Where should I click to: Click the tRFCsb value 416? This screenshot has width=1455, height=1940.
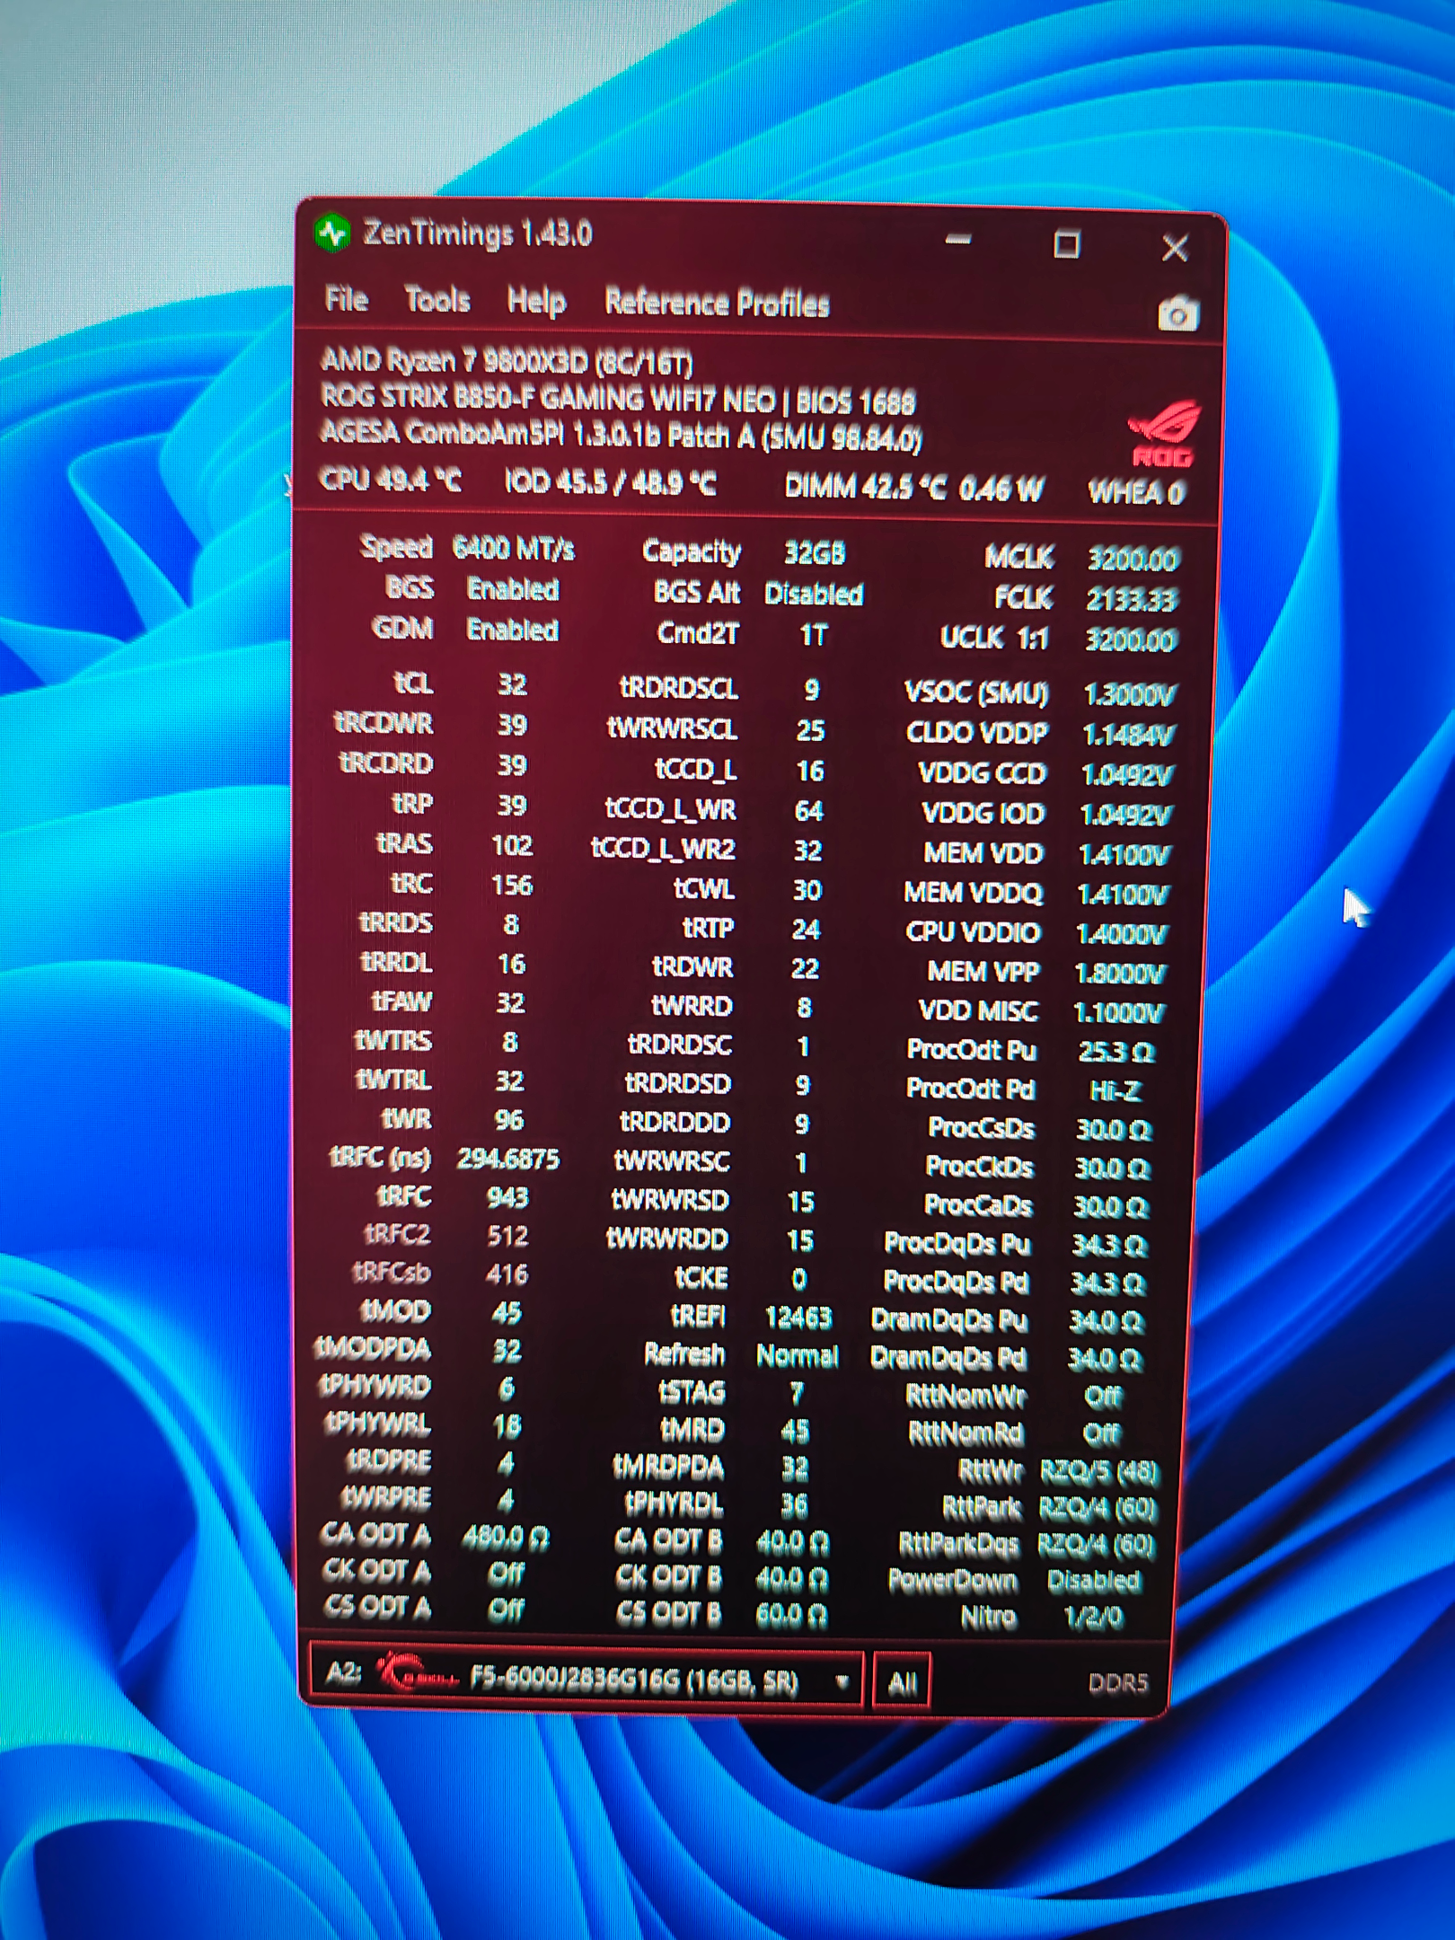[507, 1274]
